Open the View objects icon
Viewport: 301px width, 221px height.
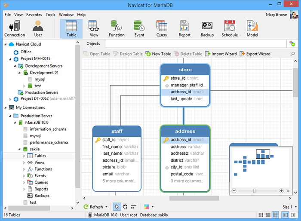pyautogui.click(x=94, y=29)
